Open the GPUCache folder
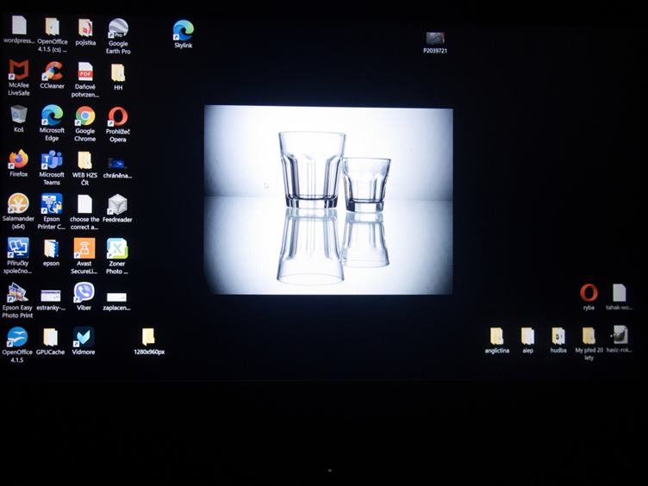 coord(51,337)
